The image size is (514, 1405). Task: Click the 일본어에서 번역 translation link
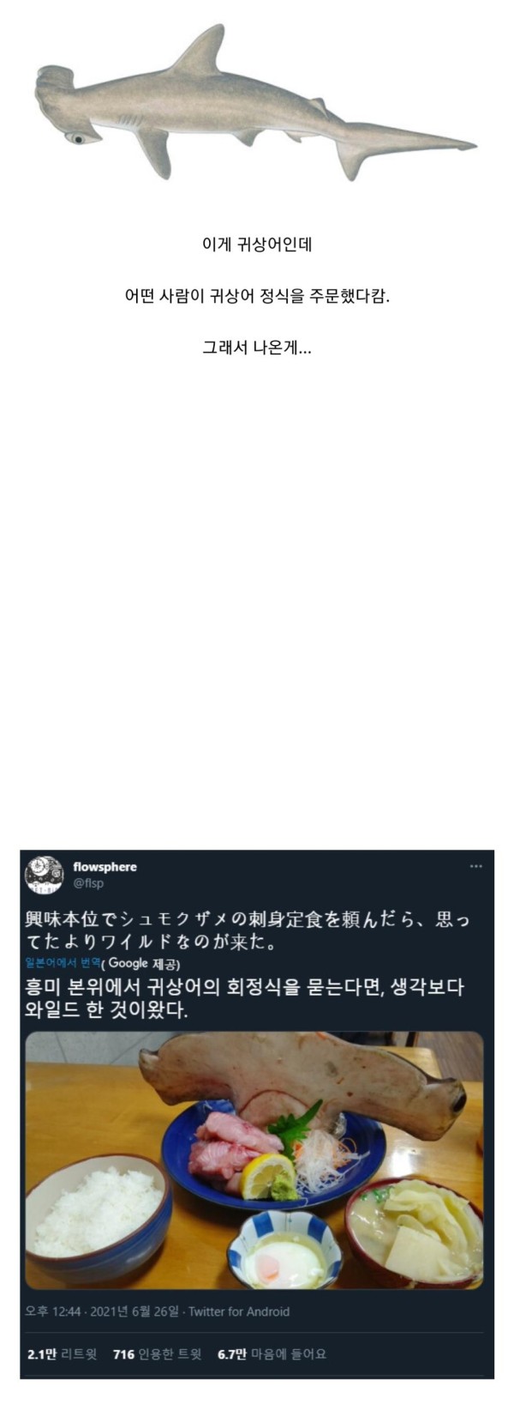(63, 963)
